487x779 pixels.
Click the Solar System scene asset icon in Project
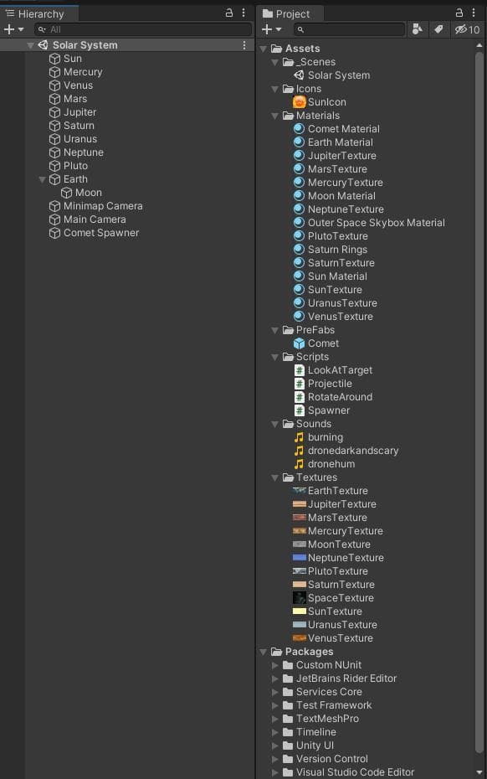point(299,75)
